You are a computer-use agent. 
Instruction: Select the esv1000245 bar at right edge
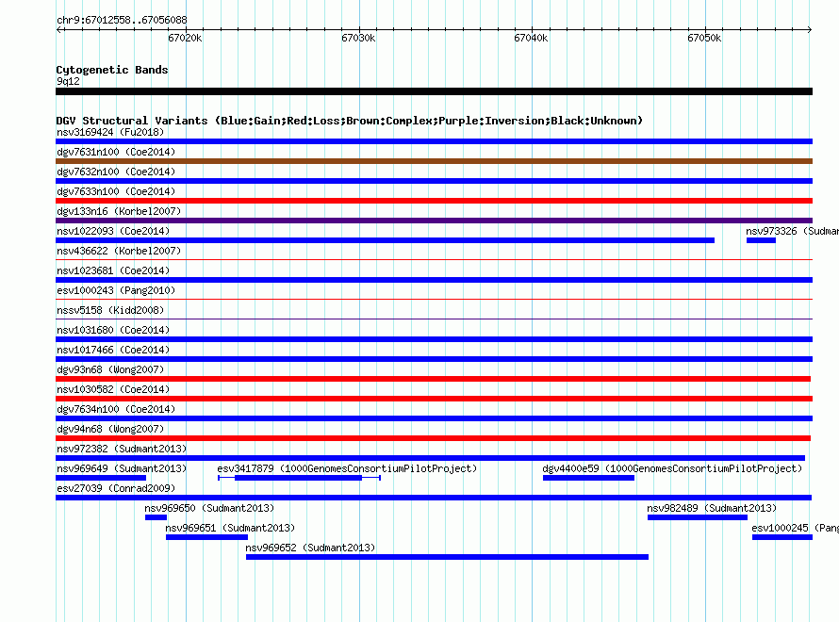tap(782, 537)
